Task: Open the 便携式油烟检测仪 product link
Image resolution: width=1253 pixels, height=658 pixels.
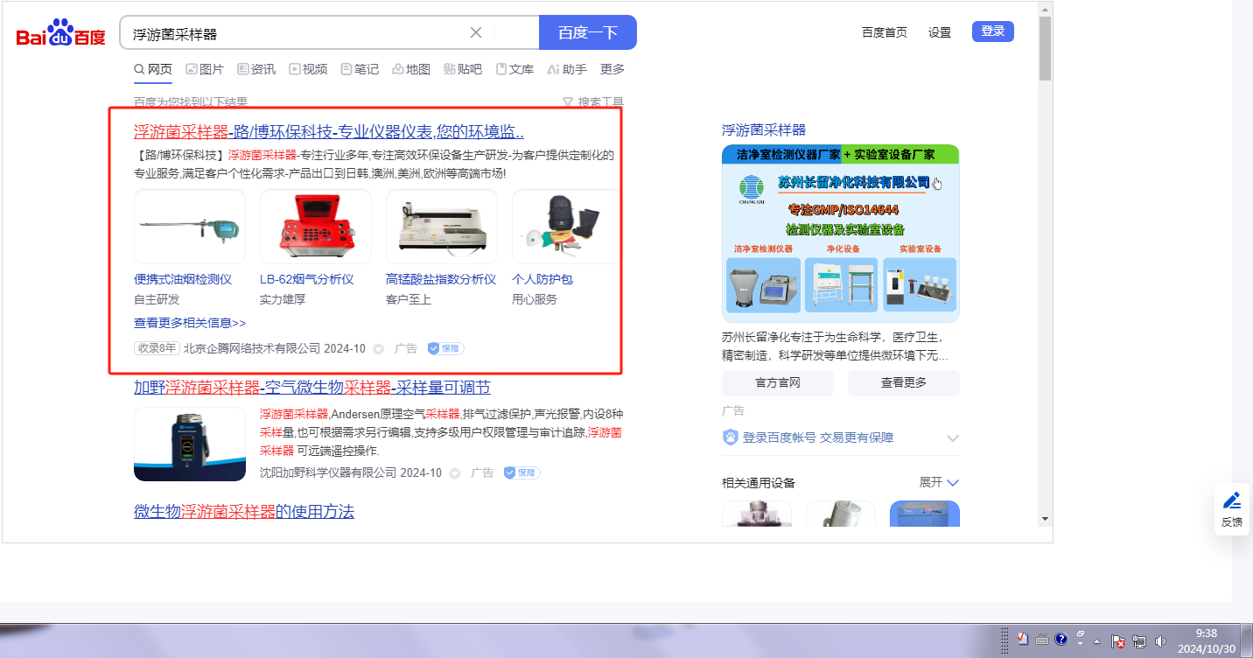Action: (x=183, y=279)
